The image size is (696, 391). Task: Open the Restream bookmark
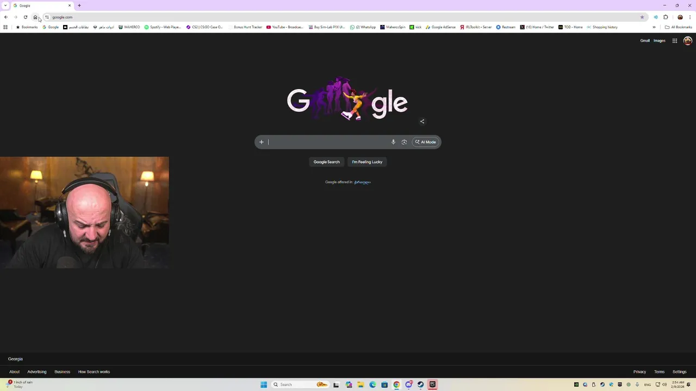506,27
